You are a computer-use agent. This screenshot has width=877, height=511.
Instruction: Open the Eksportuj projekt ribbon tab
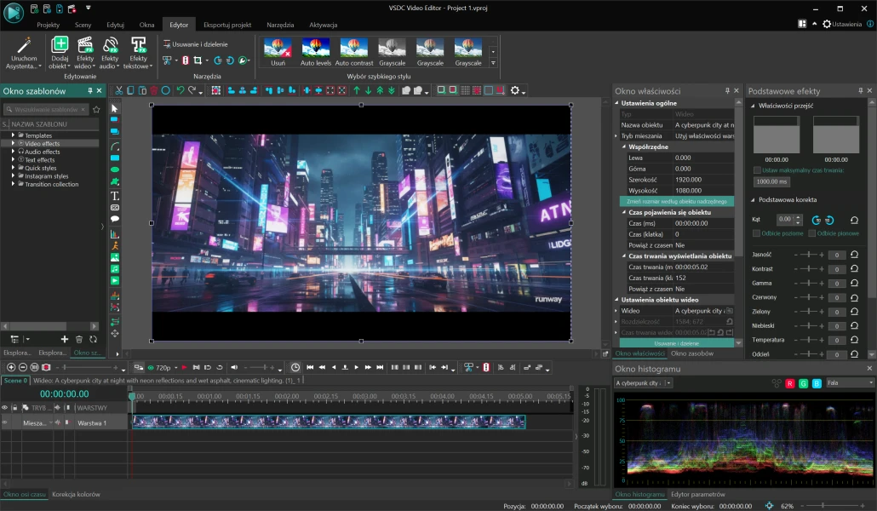coord(227,25)
